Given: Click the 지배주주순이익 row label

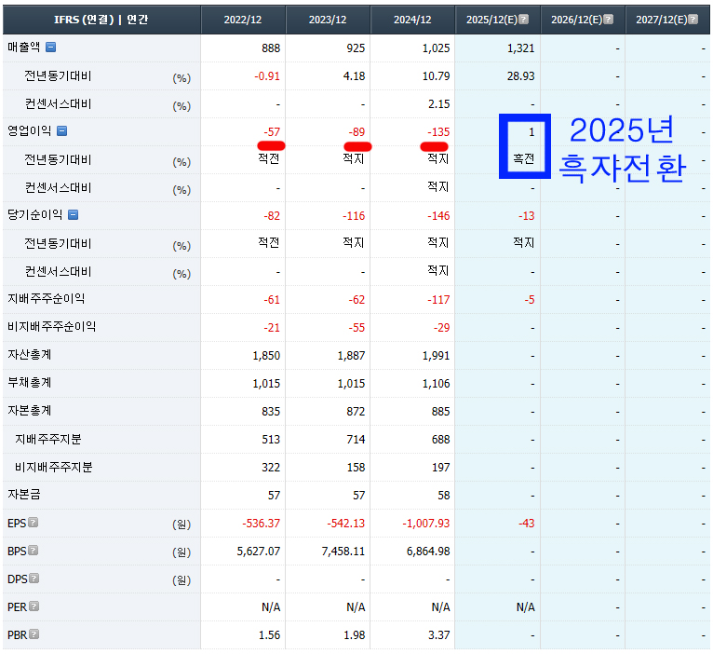Looking at the screenshot, I should (x=47, y=299).
